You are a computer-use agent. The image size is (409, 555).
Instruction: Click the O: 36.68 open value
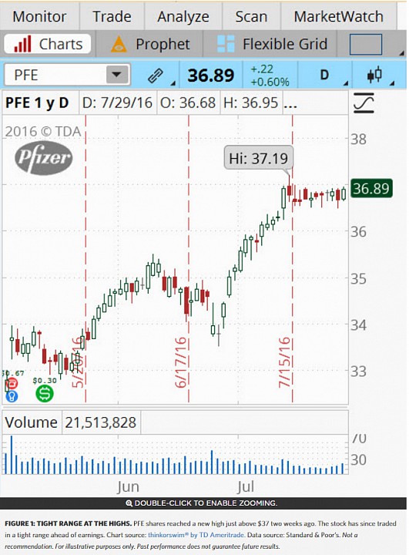(188, 103)
